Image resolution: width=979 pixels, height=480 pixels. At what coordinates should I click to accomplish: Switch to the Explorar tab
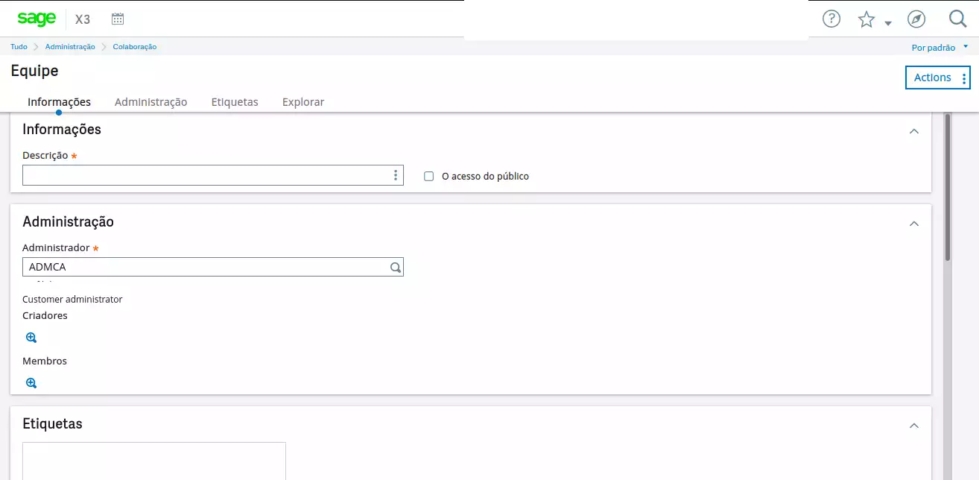pyautogui.click(x=303, y=102)
